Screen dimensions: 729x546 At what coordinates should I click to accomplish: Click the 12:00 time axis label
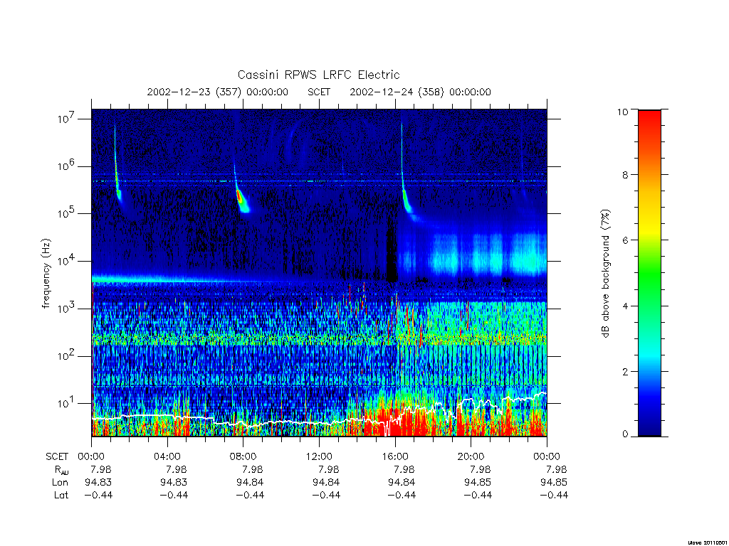coord(319,456)
